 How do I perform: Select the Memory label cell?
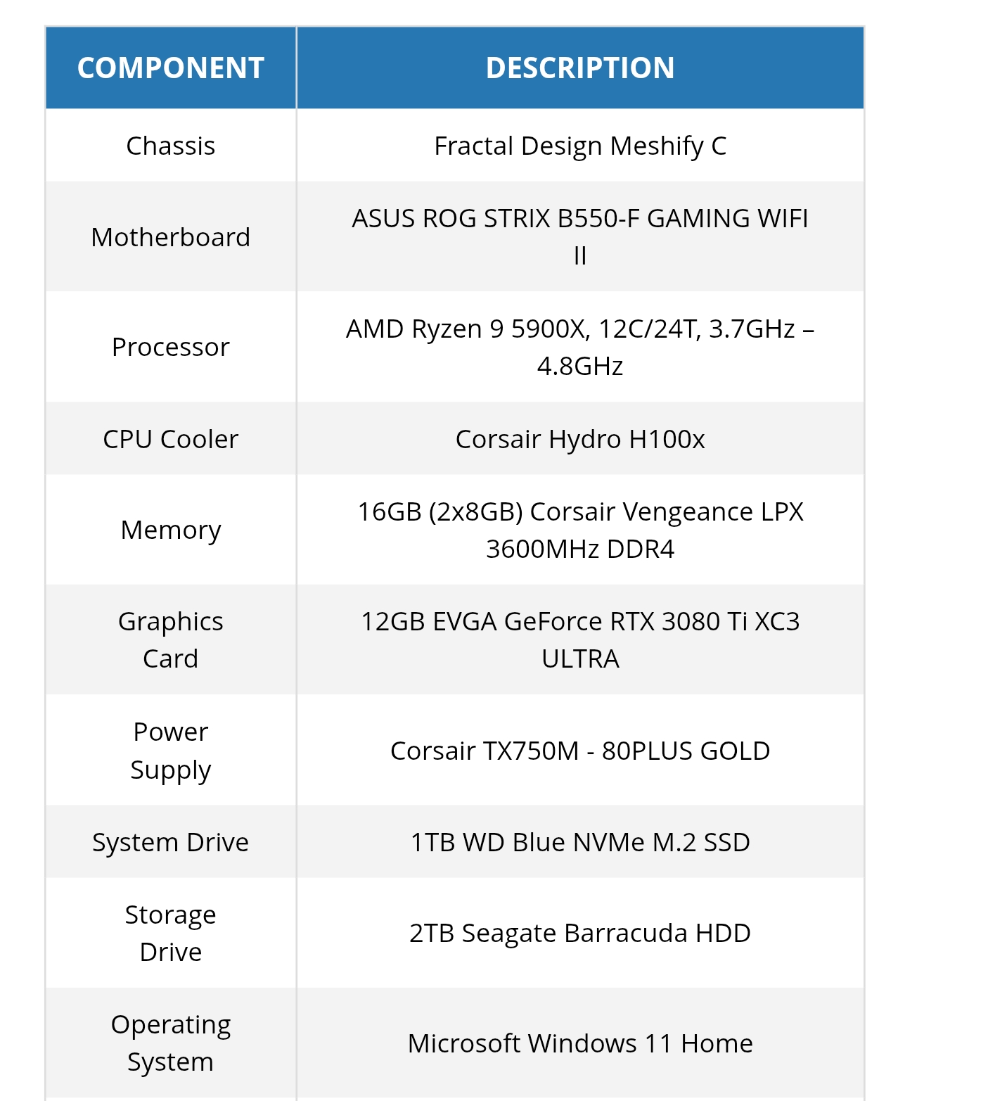[x=170, y=530]
